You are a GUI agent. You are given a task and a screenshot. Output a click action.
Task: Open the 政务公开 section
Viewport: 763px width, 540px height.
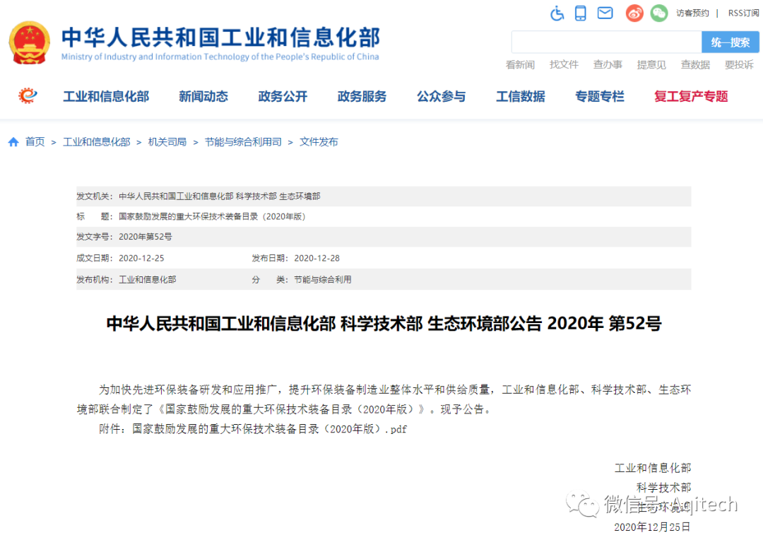pos(282,97)
